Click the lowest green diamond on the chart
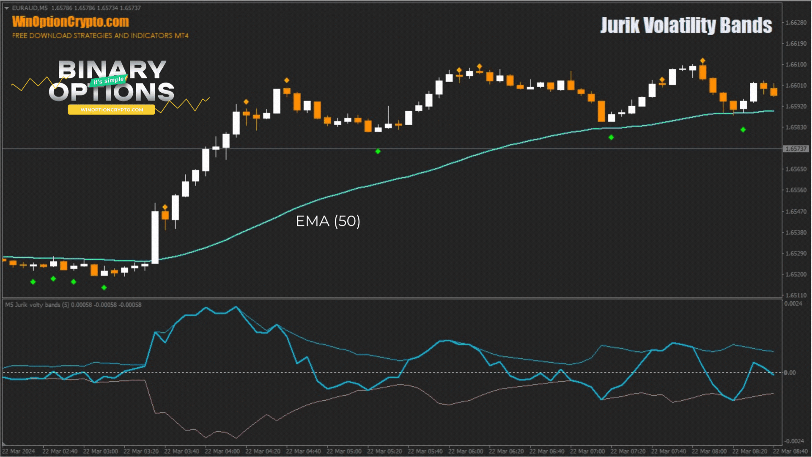Image resolution: width=812 pixels, height=457 pixels. click(104, 288)
